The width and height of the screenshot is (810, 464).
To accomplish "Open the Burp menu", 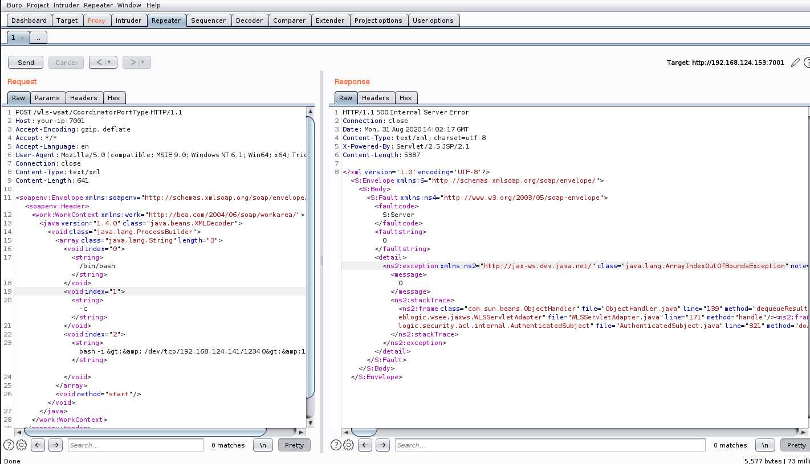I will click(x=14, y=5).
